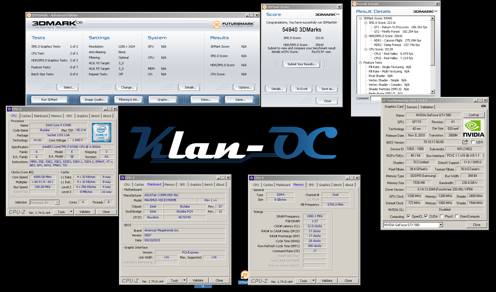Viewport: 496px width, 292px height.
Task: Click the Intel Core i7 logo
Action: pyautogui.click(x=102, y=133)
